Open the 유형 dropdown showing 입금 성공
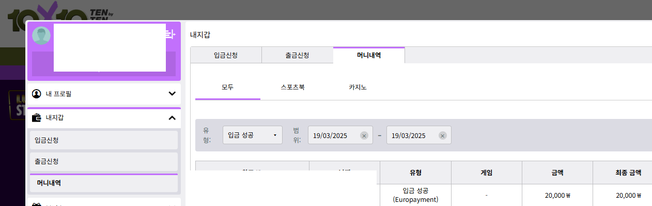Viewport: 652px width, 206px height. 252,135
